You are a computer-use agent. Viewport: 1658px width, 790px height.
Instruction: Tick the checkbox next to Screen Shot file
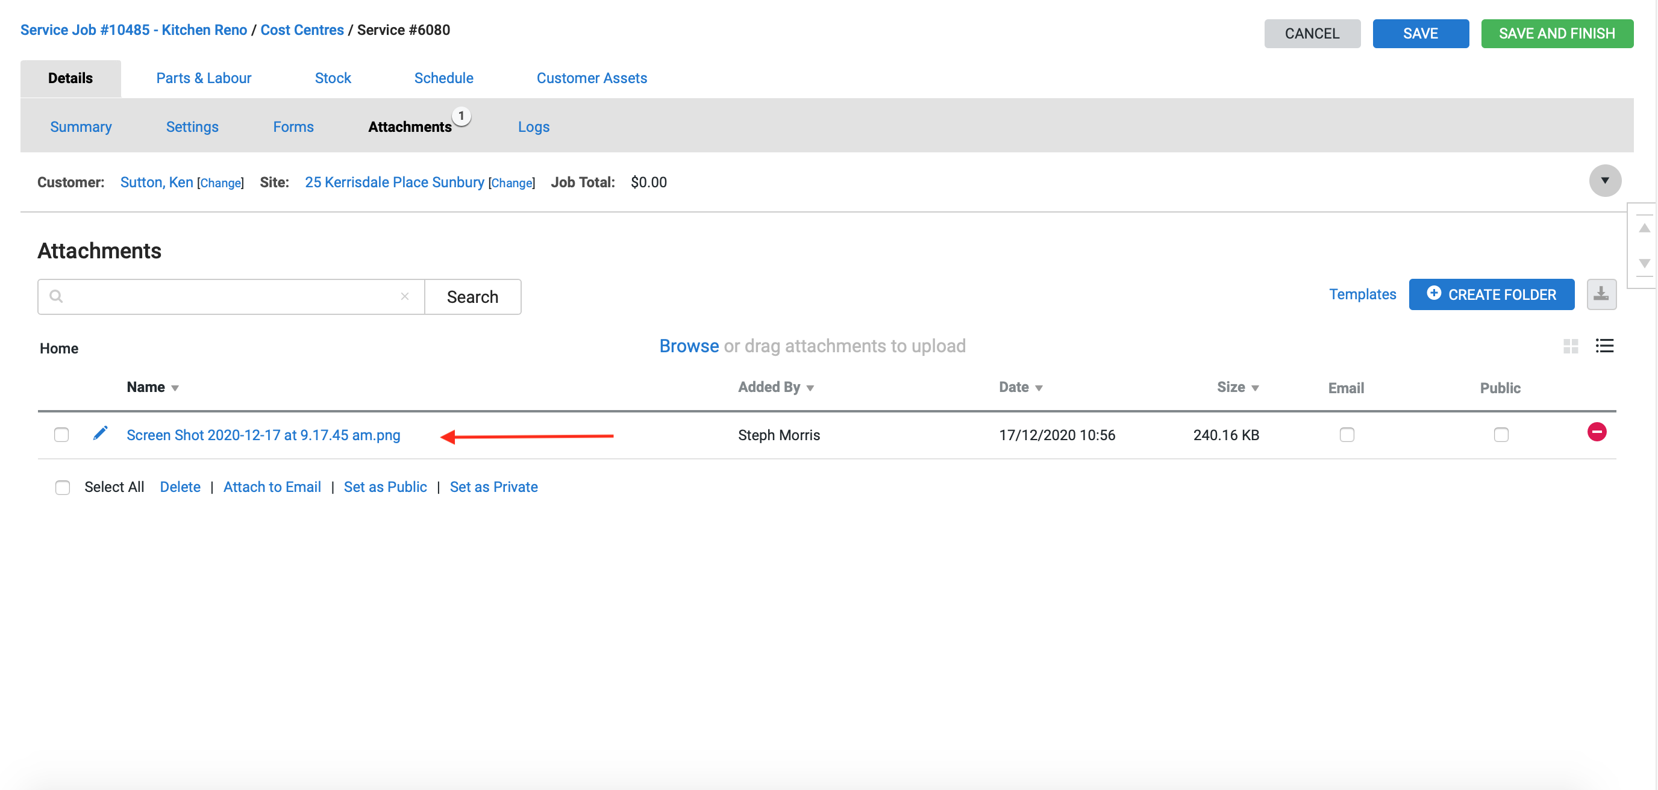(61, 435)
